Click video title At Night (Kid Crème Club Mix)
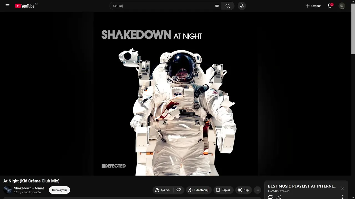The image size is (355, 199). tap(31, 181)
